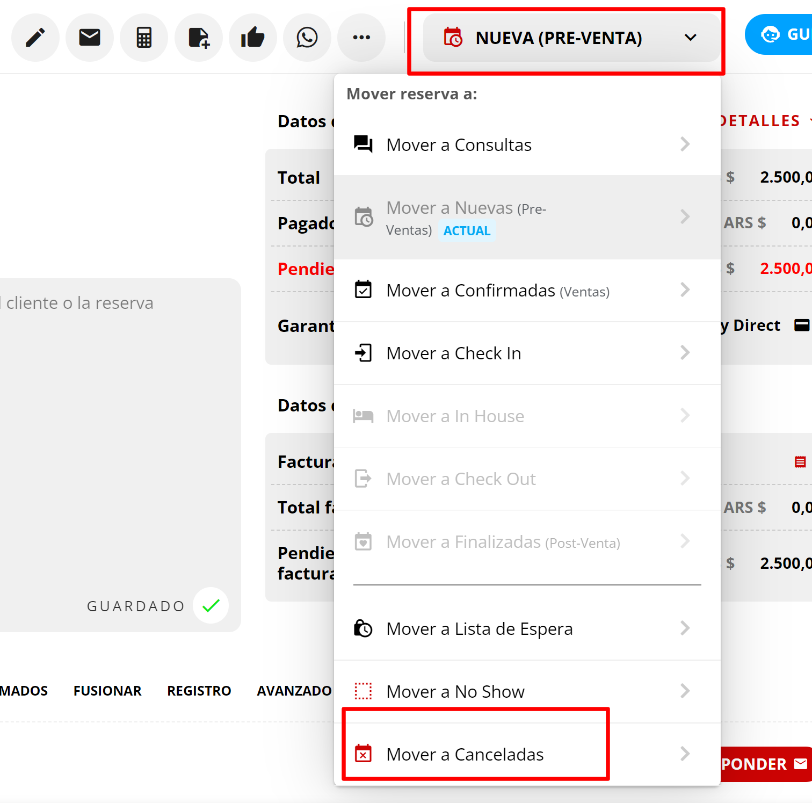The image size is (812, 803).
Task: Click the calculator icon
Action: pos(144,38)
